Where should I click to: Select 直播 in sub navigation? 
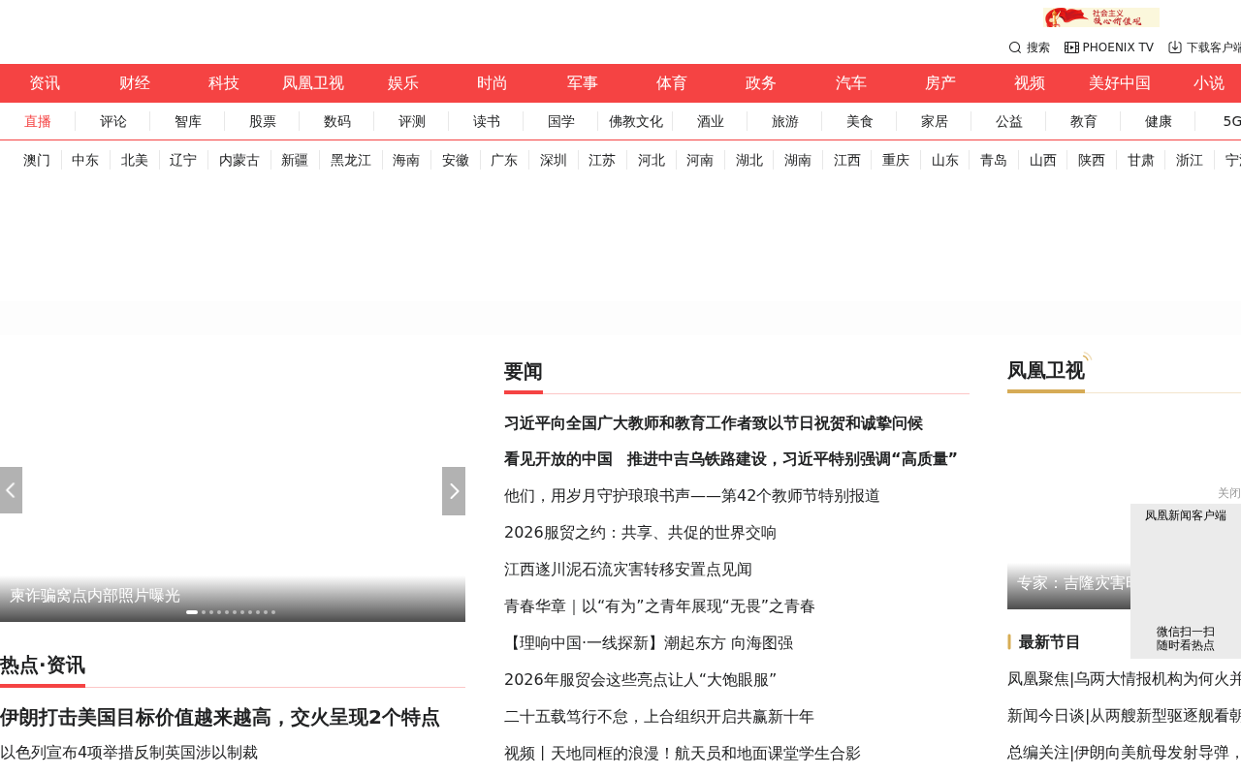point(38,121)
